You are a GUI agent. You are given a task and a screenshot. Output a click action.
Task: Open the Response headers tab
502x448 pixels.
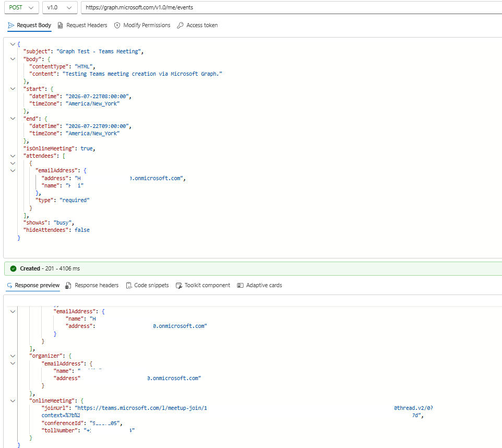pos(92,285)
